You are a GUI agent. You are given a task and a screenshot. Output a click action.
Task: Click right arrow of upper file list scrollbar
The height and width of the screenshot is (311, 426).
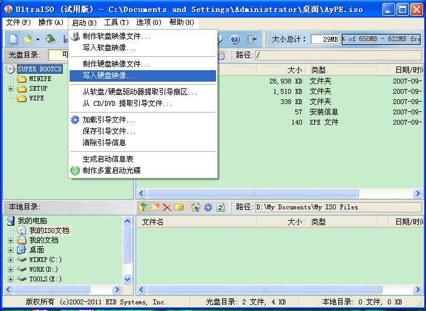(418, 194)
